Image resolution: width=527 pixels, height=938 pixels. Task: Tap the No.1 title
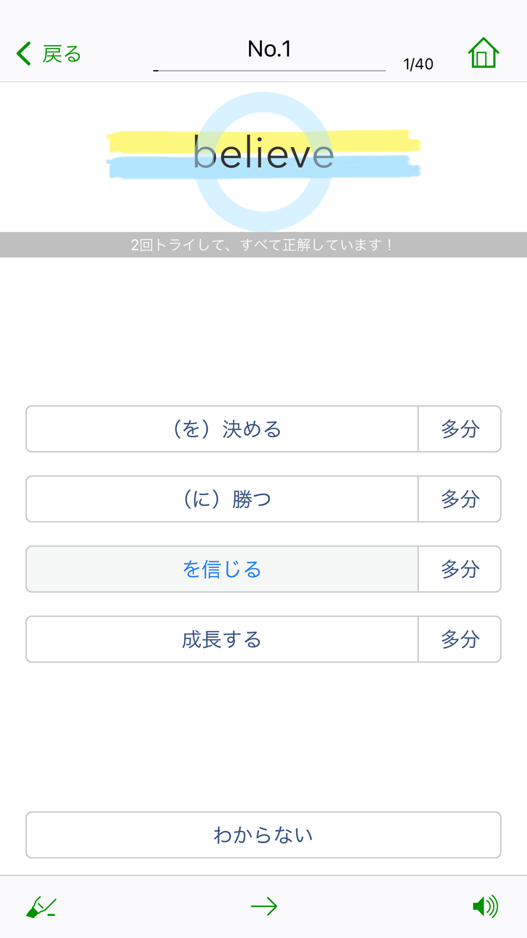(269, 49)
